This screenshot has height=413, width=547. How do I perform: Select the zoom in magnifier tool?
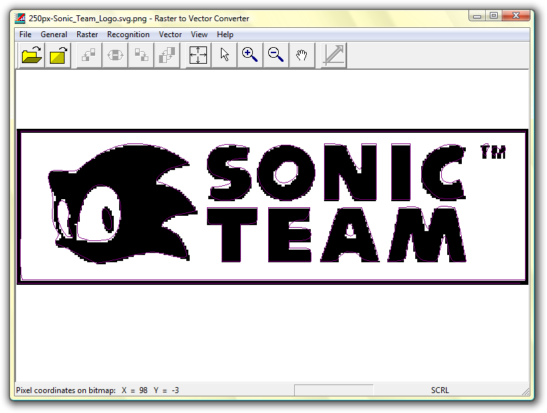(250, 55)
